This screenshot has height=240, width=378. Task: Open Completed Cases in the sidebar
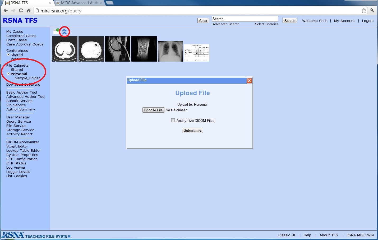[21, 36]
